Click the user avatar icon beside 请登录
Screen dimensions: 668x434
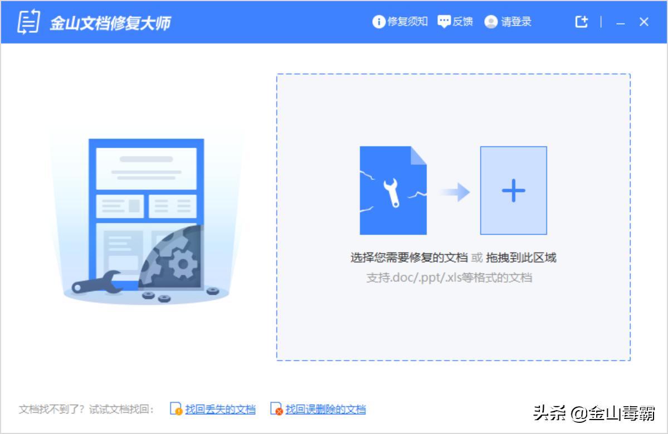click(490, 22)
